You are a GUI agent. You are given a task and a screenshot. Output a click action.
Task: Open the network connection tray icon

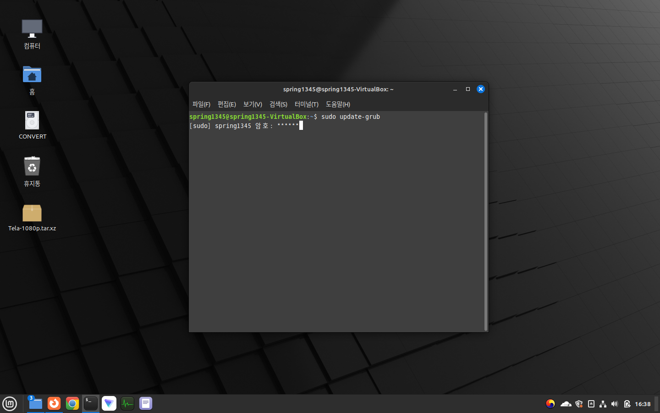tap(603, 404)
